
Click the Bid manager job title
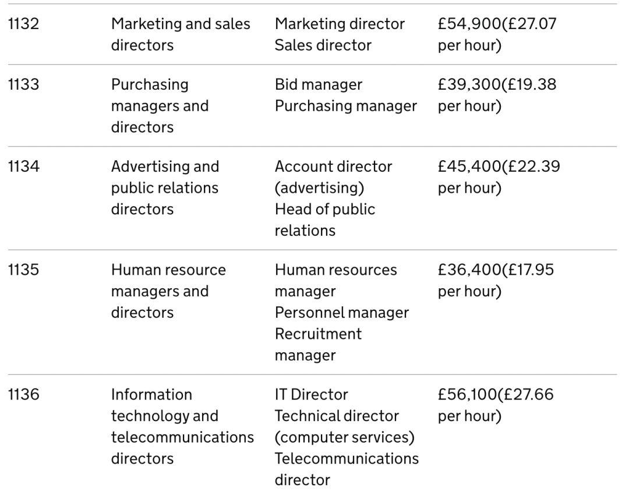(318, 85)
